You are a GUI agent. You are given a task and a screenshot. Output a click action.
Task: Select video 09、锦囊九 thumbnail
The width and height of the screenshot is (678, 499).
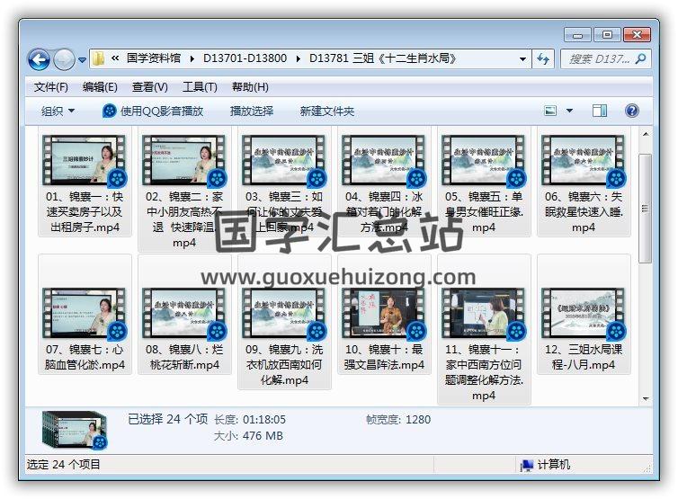[x=284, y=313]
